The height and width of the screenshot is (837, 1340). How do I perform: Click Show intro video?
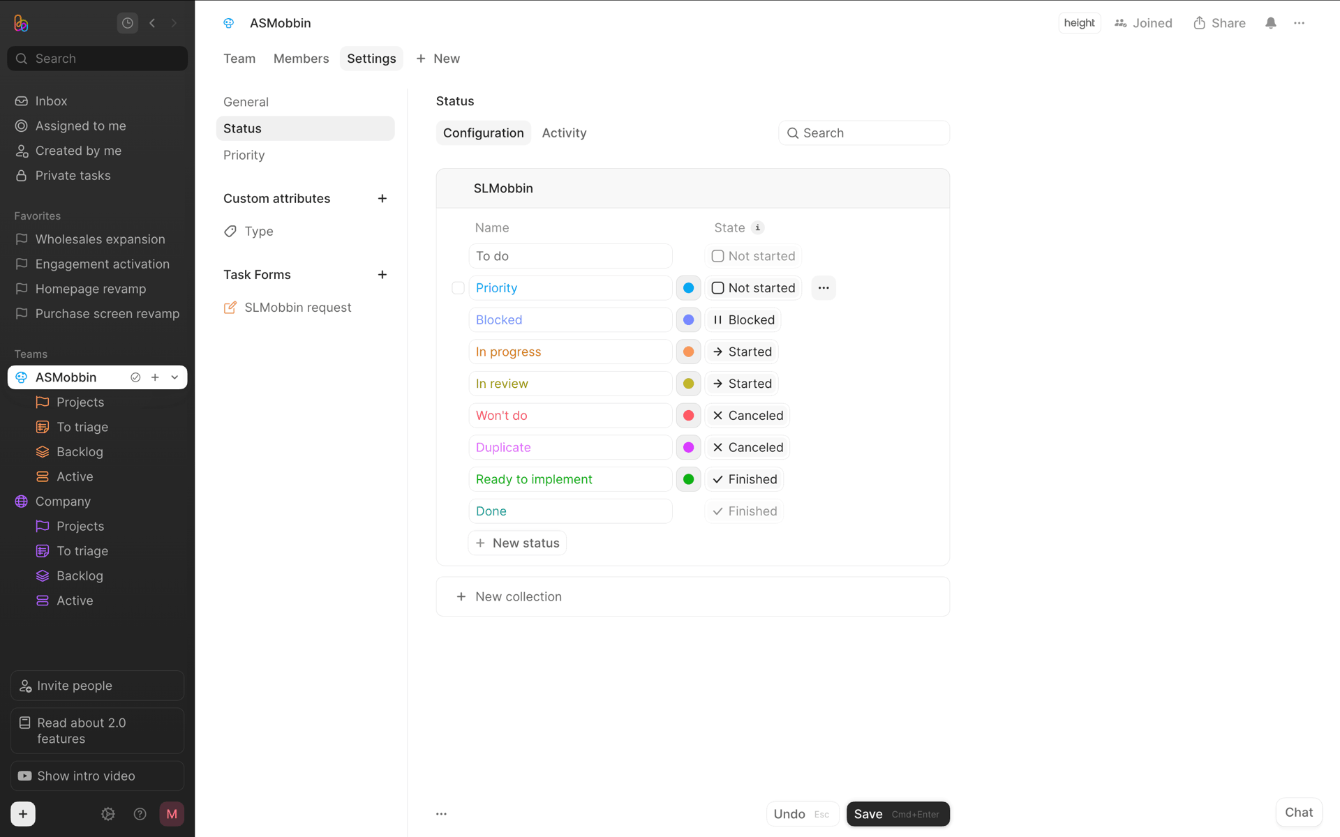coord(97,776)
